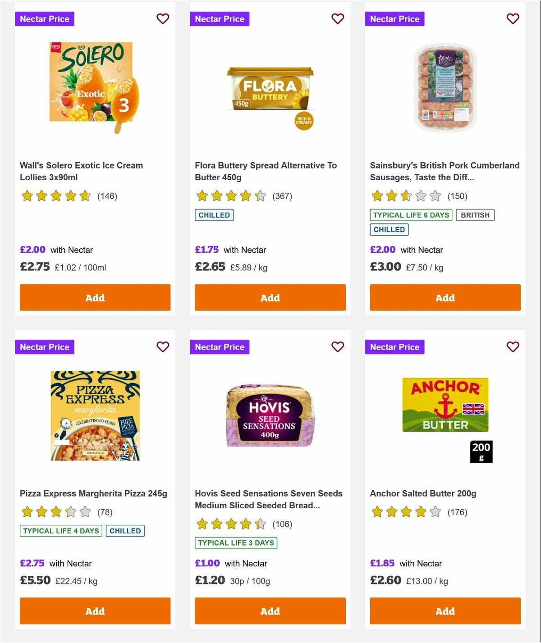Viewport: 541px width, 643px height.
Task: Expand the truncated Cumberland sausages product title
Action: (445, 171)
